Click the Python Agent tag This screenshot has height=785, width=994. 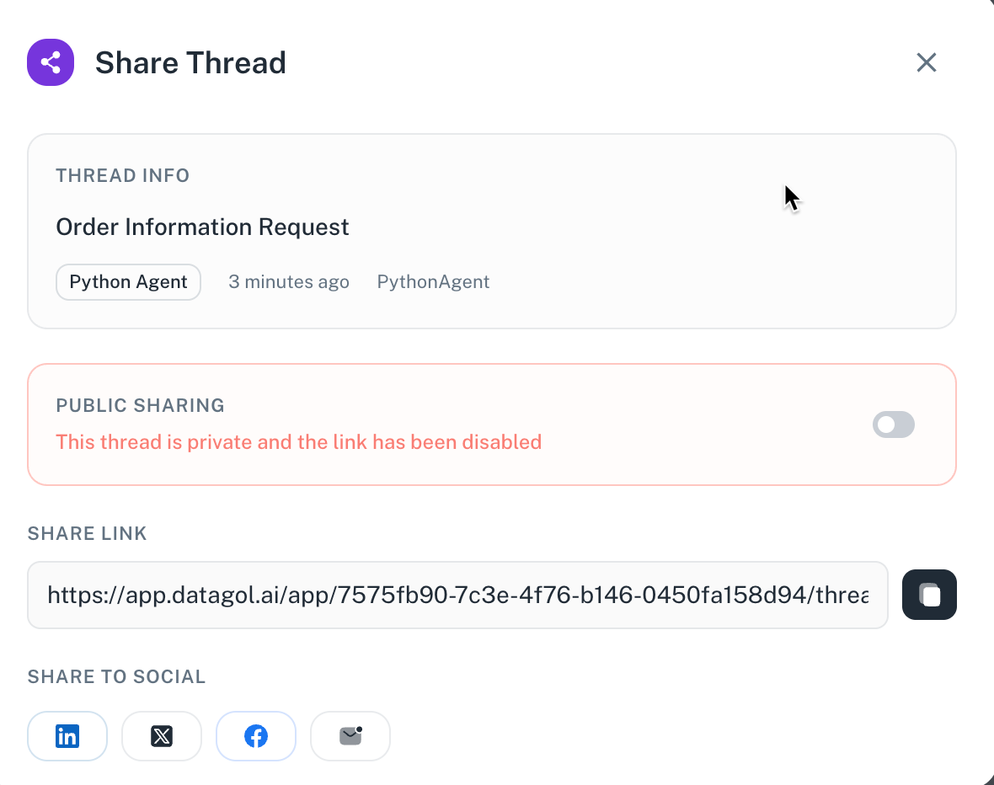[x=128, y=282]
